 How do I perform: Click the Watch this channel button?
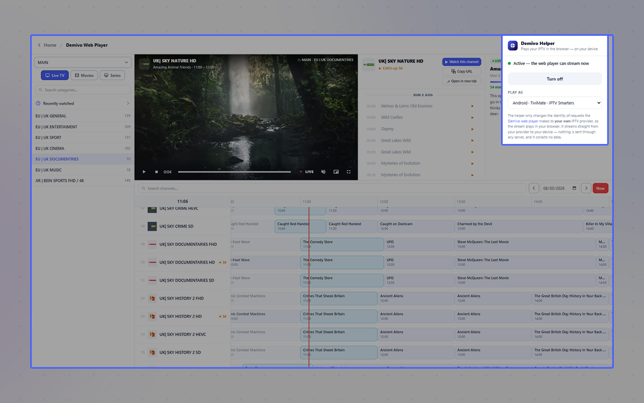[x=462, y=62]
